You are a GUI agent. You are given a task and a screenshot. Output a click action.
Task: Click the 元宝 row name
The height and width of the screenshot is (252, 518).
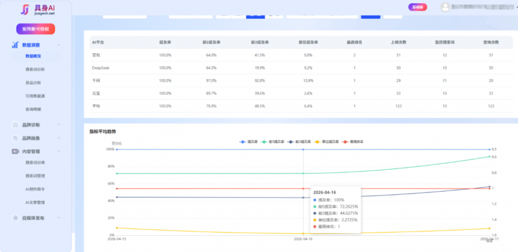point(96,93)
